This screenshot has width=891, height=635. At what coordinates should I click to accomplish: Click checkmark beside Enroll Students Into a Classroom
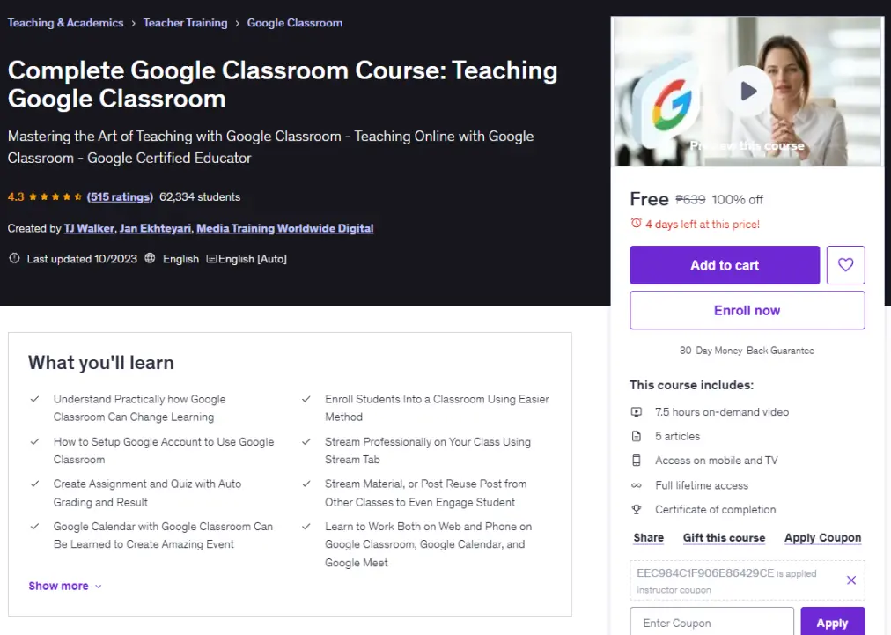306,400
